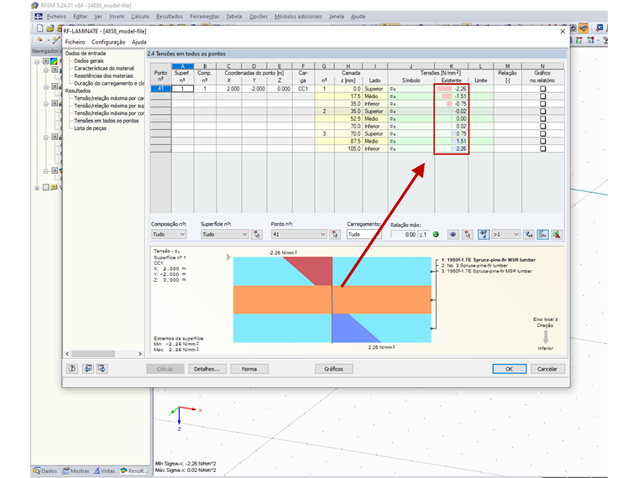Image resolution: width=638 pixels, height=478 pixels.
Task: Toggle the active filter icon before >1 dropdown
Action: coord(484,235)
